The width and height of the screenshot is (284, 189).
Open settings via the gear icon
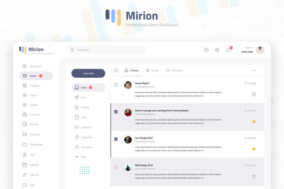[x=217, y=50]
